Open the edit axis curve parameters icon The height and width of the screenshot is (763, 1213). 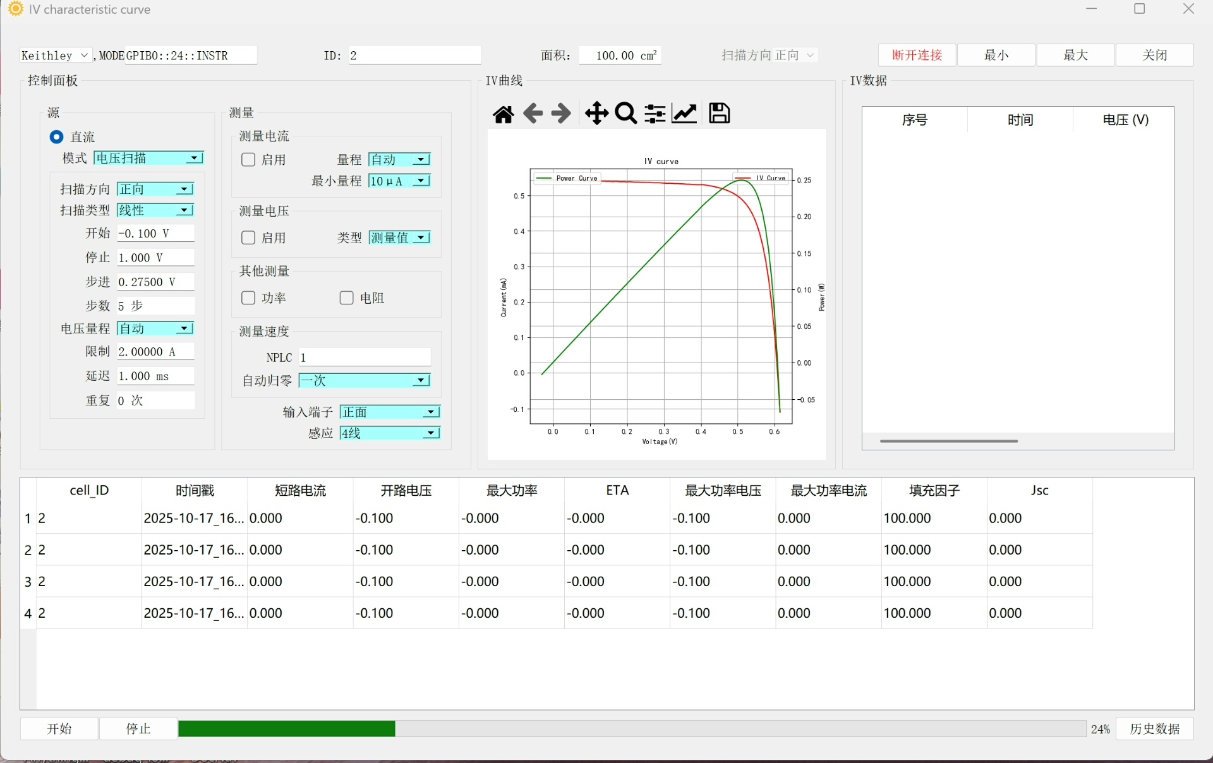(x=684, y=114)
